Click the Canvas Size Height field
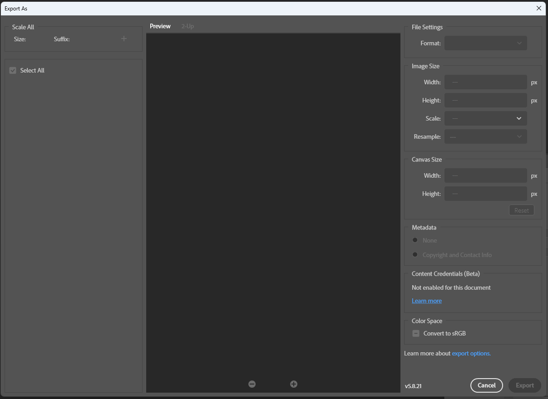 tap(485, 194)
